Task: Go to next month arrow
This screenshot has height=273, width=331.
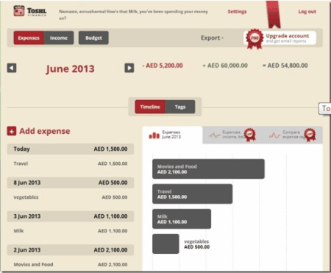Action: pyautogui.click(x=129, y=68)
